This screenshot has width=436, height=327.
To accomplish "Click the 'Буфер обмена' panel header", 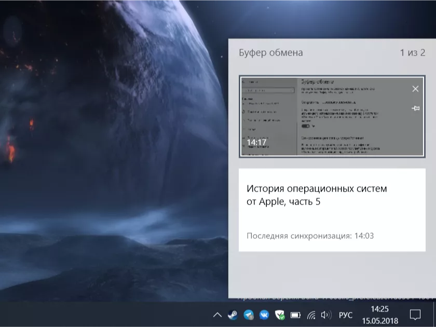I will pos(270,53).
